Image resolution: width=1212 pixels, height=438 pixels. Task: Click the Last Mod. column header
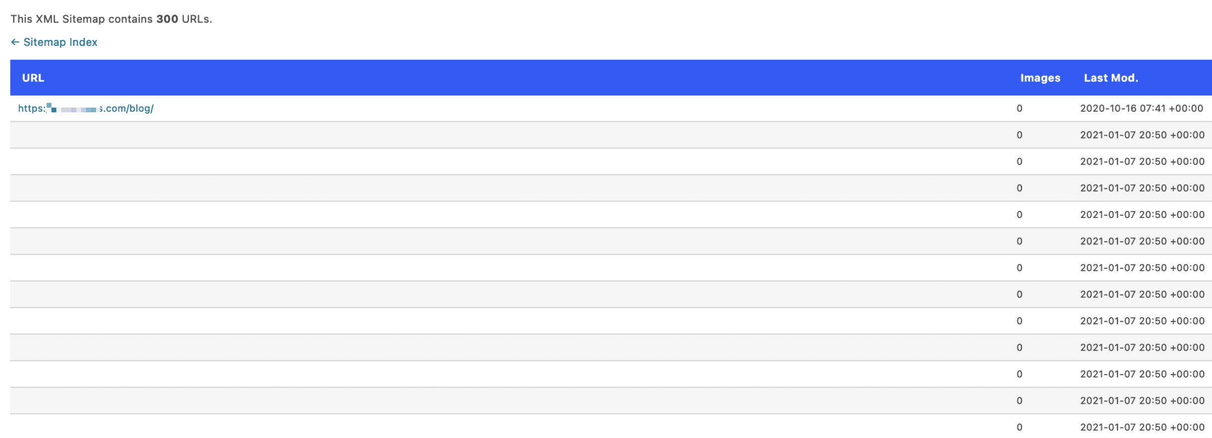(x=1111, y=78)
